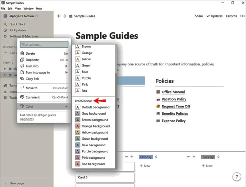Click the Duplicate icon in context menu
This screenshot has width=246, height=187.
22,60
